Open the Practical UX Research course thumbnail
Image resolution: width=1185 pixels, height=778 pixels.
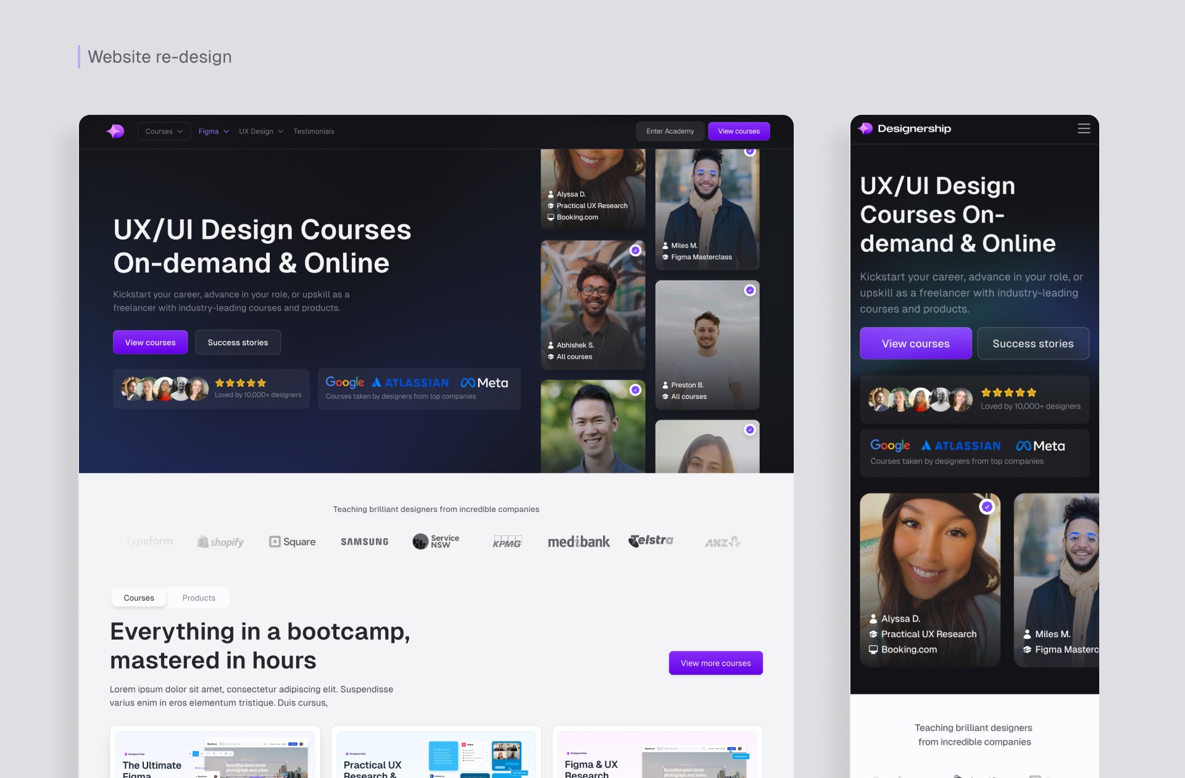[436, 756]
